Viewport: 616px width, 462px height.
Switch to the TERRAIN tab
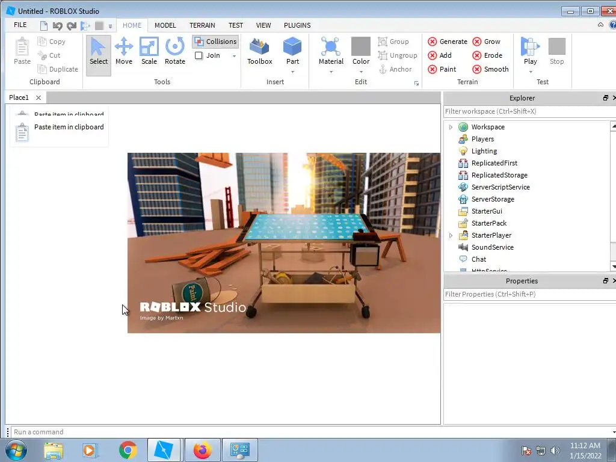click(x=202, y=25)
